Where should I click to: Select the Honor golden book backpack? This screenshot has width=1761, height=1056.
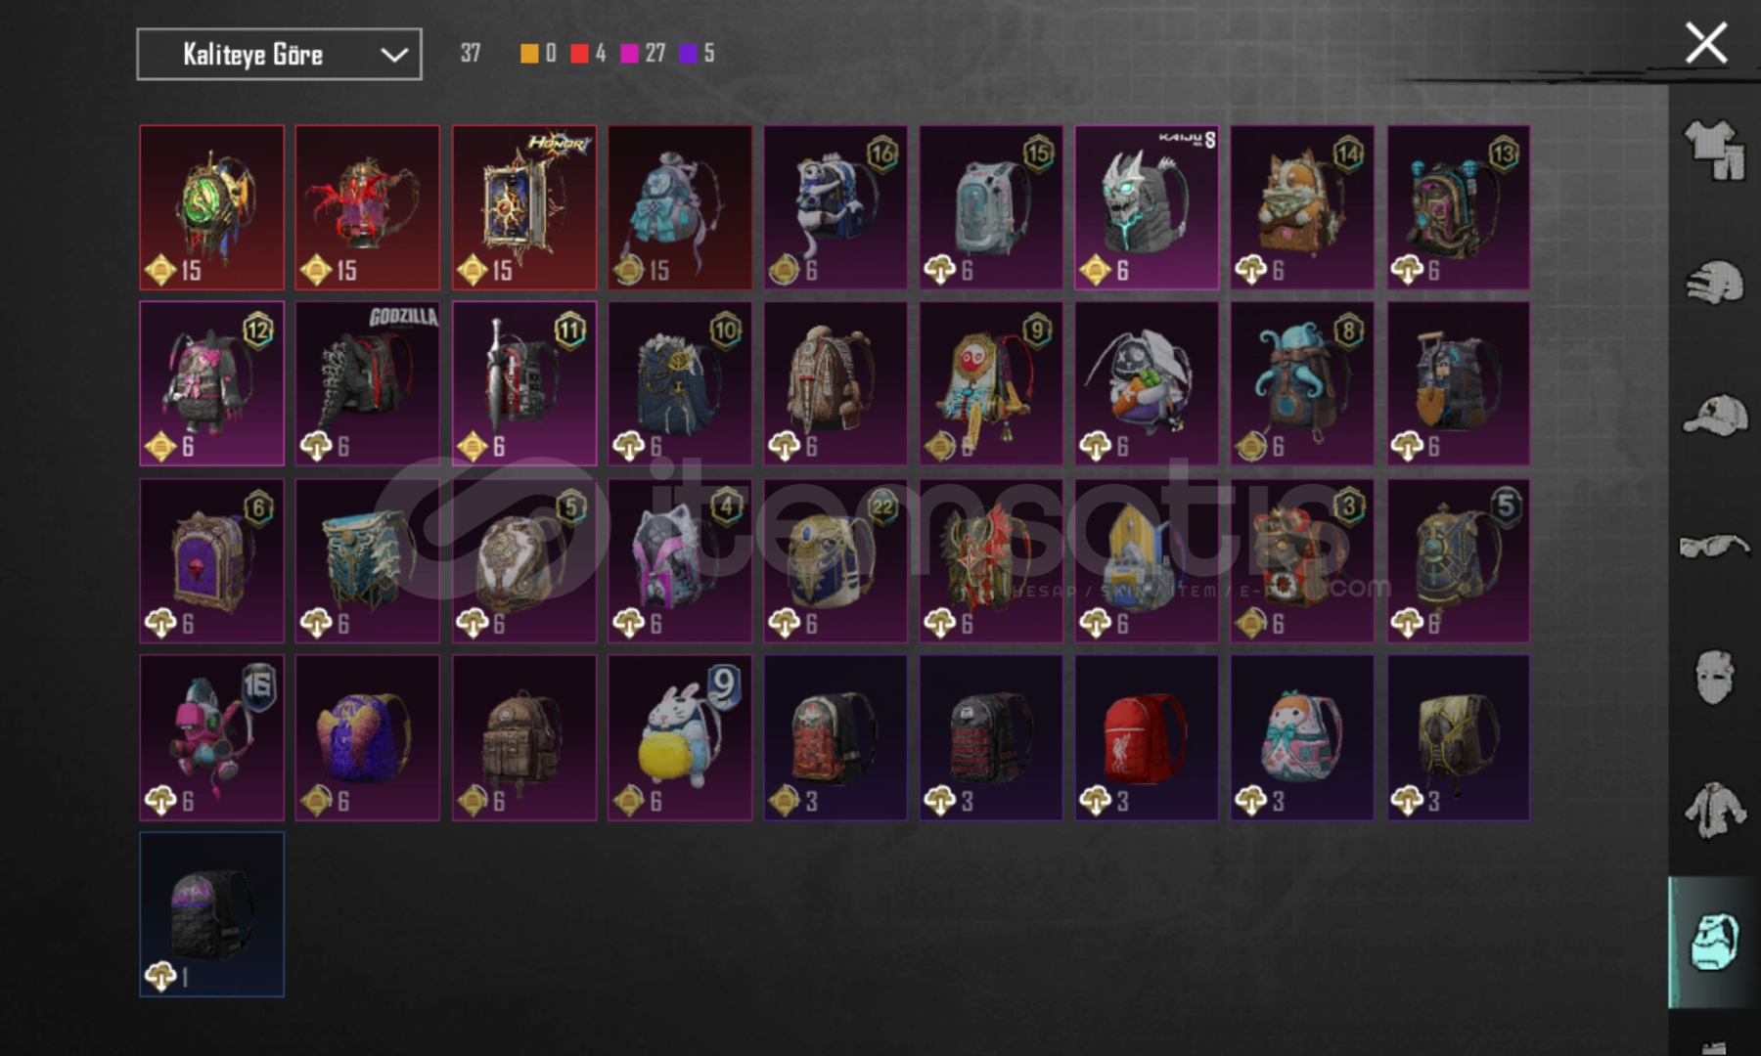click(524, 207)
